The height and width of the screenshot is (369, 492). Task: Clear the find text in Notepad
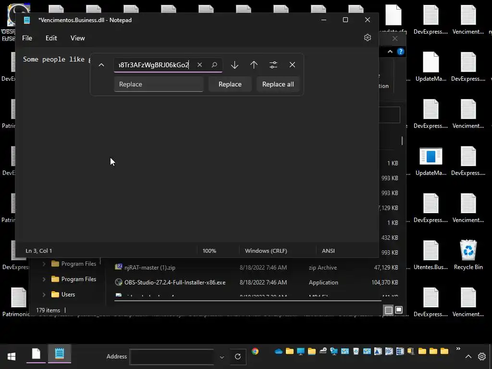tap(199, 65)
